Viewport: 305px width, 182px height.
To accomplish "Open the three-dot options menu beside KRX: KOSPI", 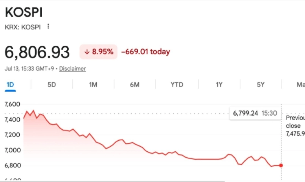I will coord(48,26).
